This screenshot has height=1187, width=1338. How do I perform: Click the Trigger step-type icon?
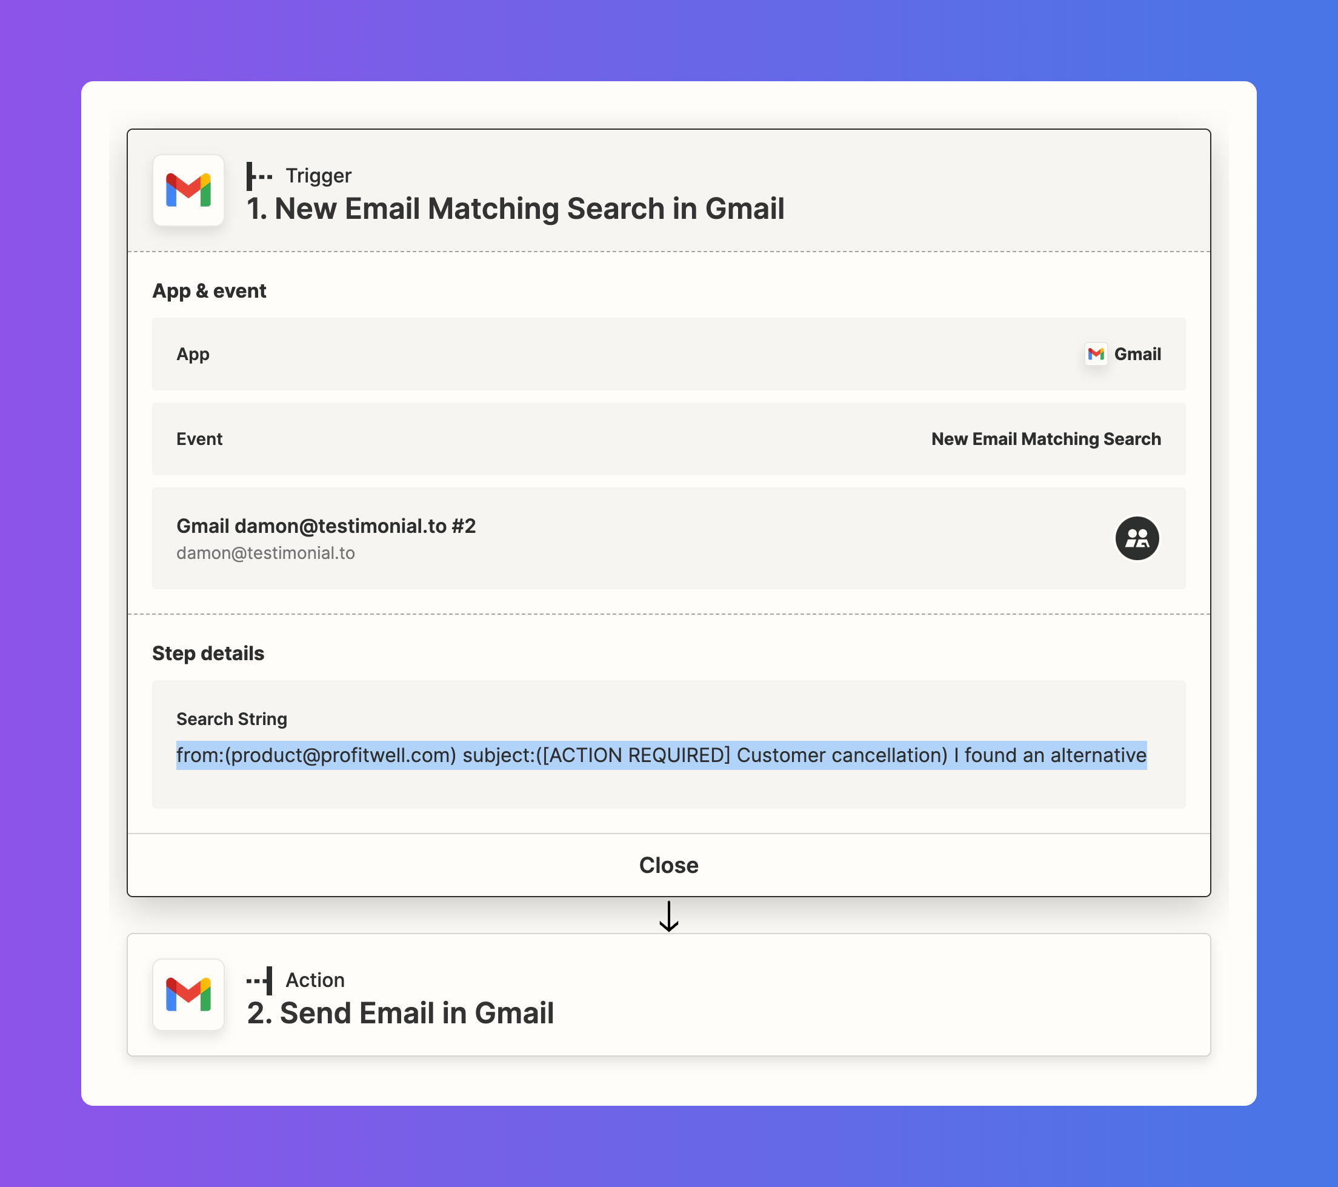(259, 176)
